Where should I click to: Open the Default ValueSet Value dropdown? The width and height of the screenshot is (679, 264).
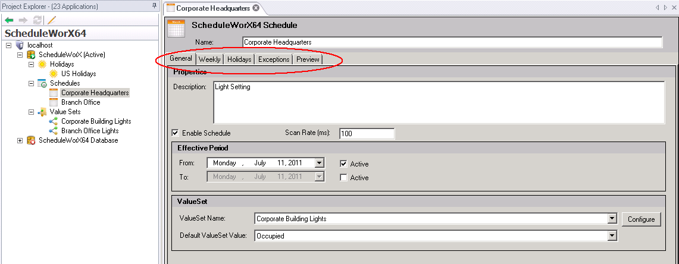(x=612, y=236)
